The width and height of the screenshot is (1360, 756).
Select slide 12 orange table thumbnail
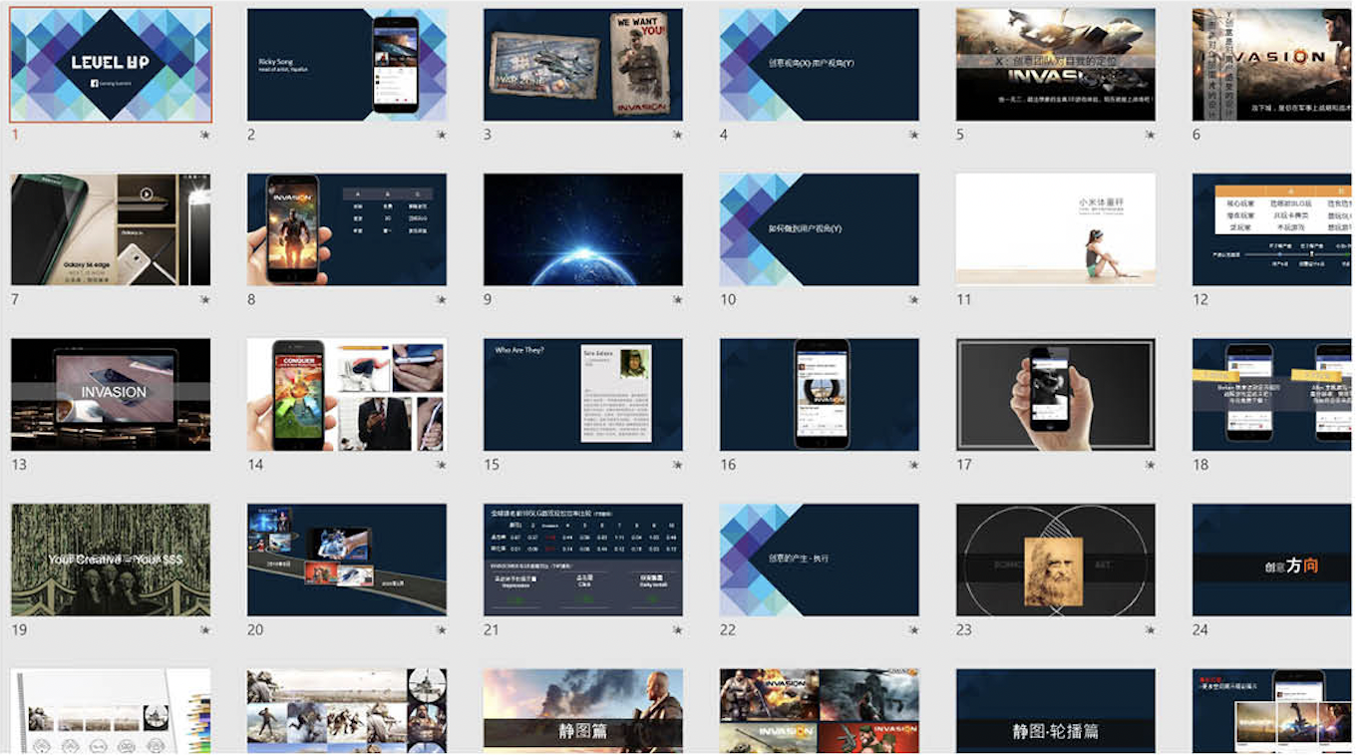[x=1272, y=229]
